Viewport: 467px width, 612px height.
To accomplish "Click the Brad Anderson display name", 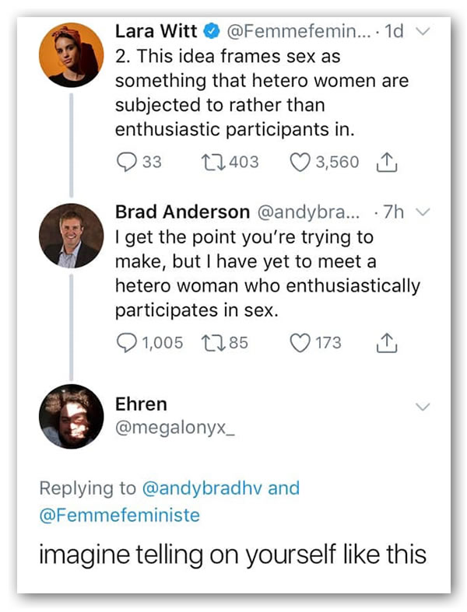I will (182, 212).
